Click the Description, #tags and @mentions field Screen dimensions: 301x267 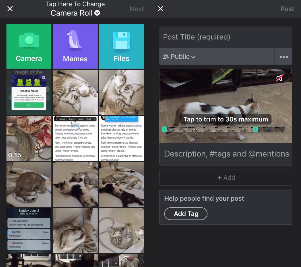[x=225, y=154]
